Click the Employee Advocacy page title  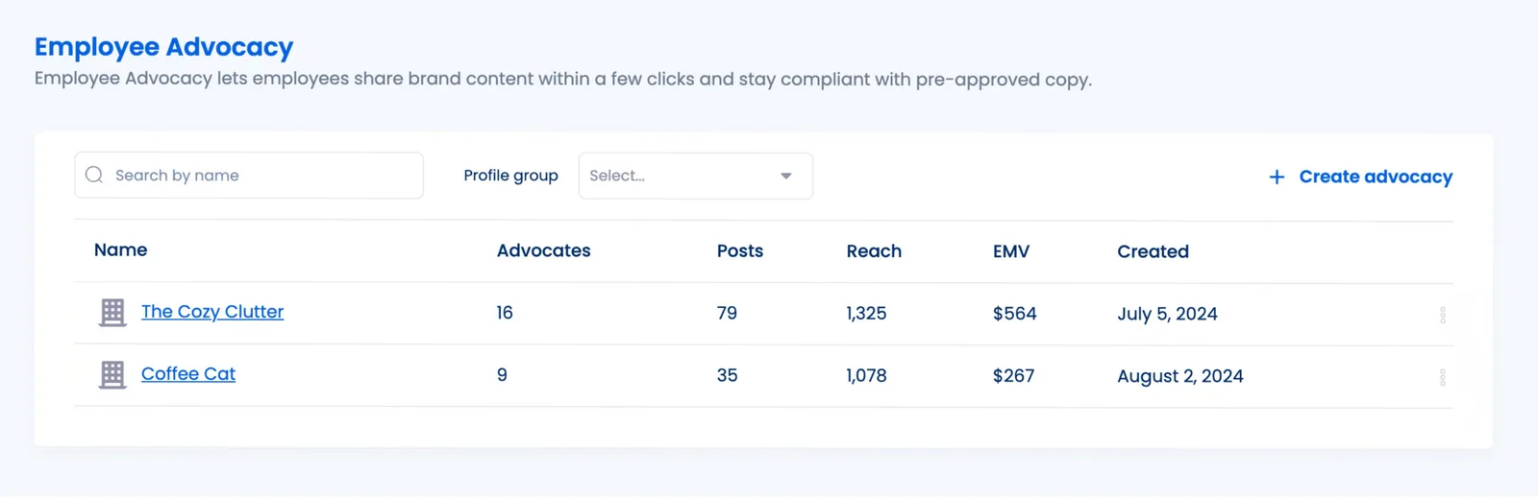[163, 47]
